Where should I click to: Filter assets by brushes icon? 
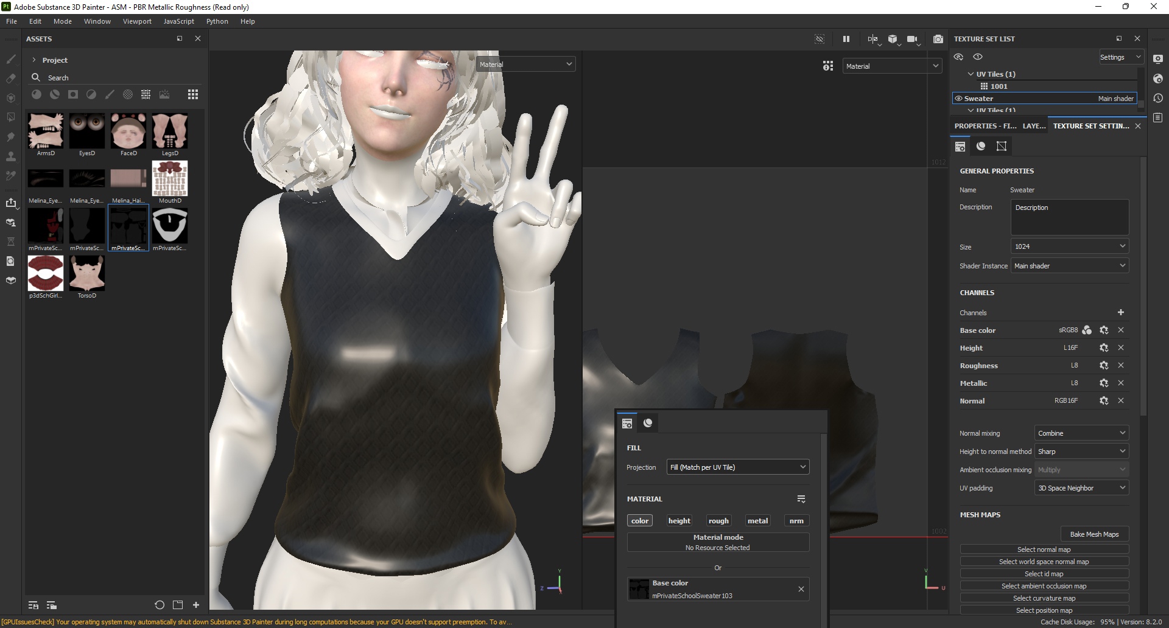pos(110,94)
